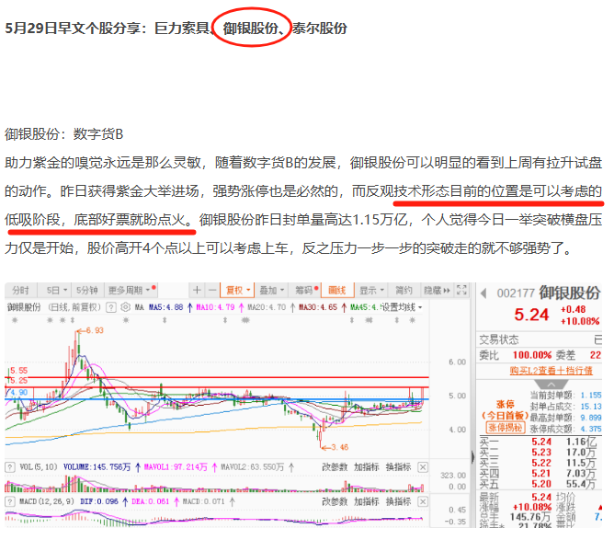Screen dimensions: 614x540
Task: Click 涨停成交额 value 4.375
Action: (x=590, y=429)
